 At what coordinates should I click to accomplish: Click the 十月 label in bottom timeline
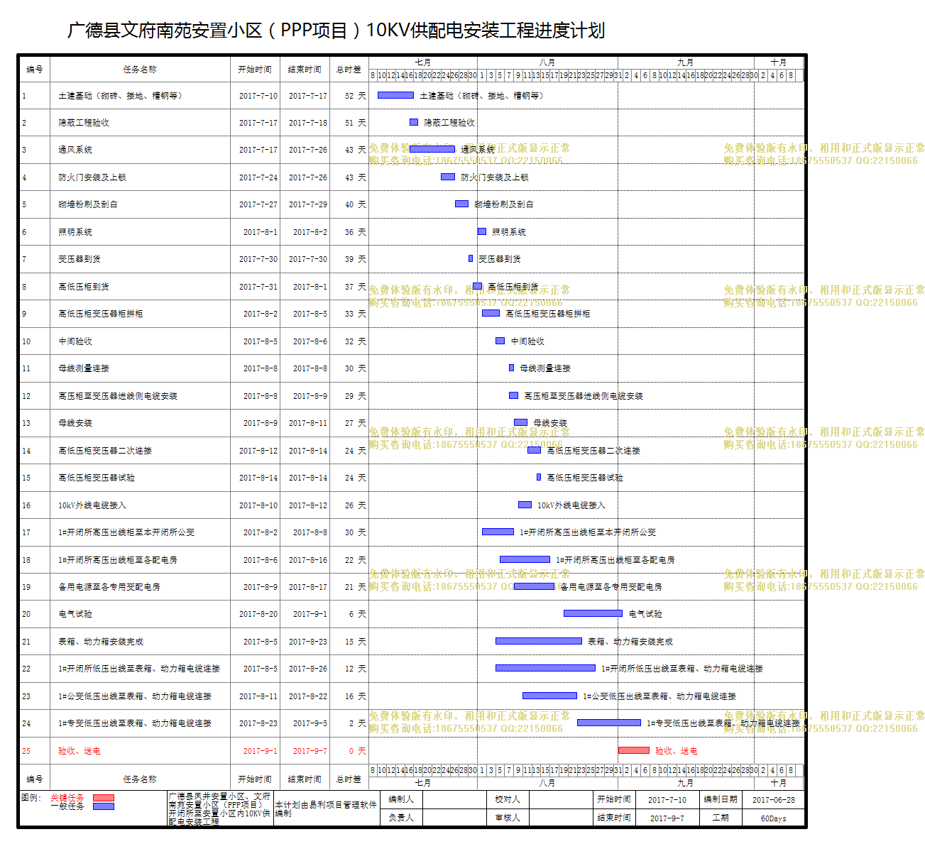[x=779, y=782]
